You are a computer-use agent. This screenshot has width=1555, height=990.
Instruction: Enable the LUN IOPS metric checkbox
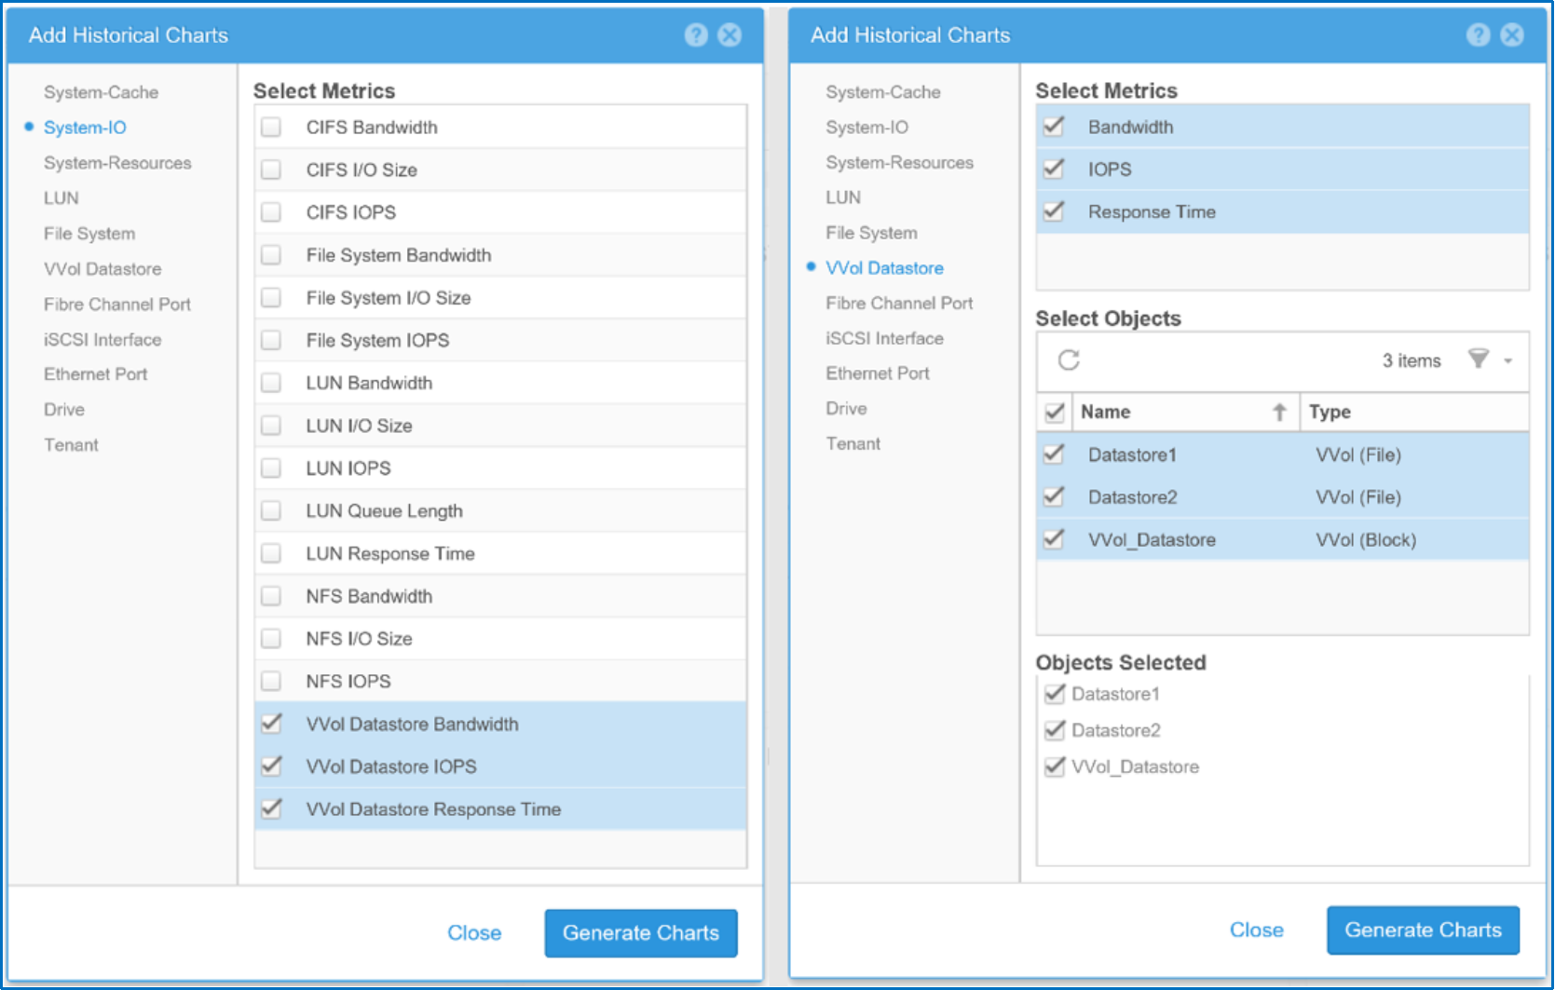pyautogui.click(x=271, y=468)
